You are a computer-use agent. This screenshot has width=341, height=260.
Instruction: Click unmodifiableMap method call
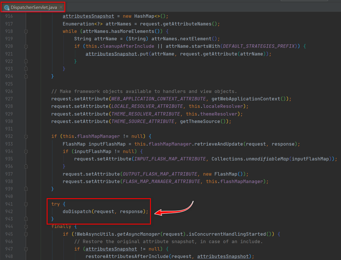pyautogui.click(x=267, y=159)
